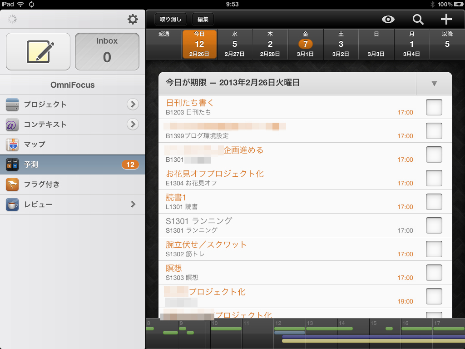This screenshot has height=349, width=465.
Task: Expand コンテキスト with its chevron arrow
Action: [133, 125]
